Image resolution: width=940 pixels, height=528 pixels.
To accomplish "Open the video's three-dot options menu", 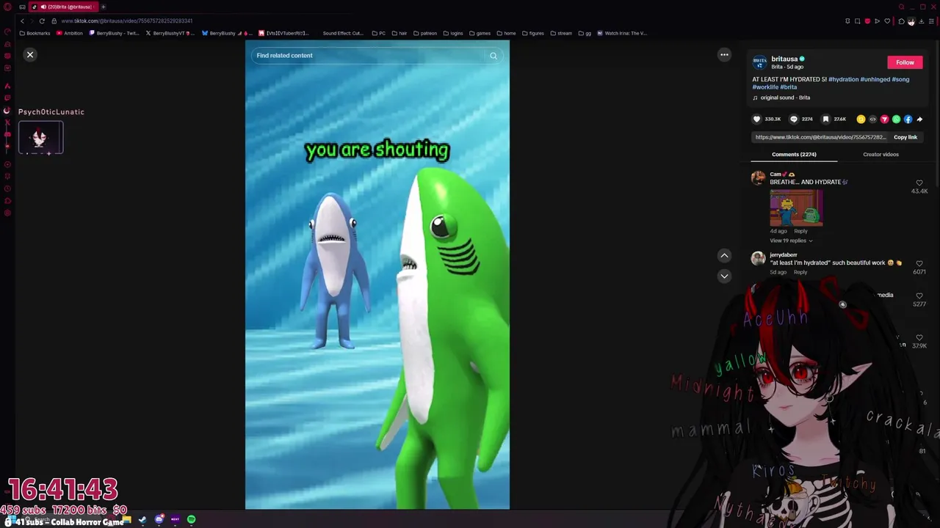I will (724, 54).
